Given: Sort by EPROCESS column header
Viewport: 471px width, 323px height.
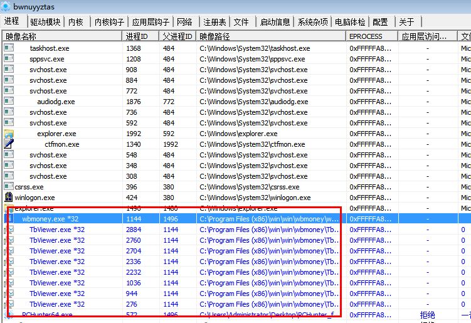Looking at the screenshot, I should [x=372, y=36].
